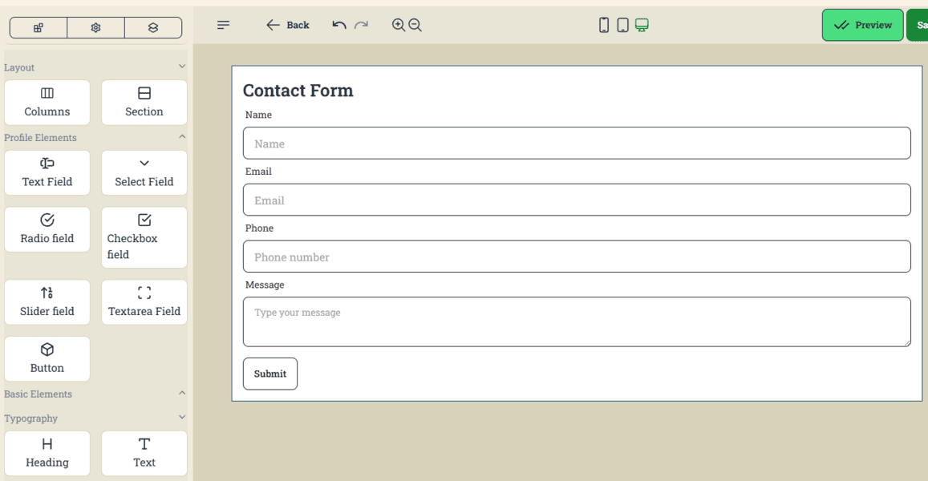The height and width of the screenshot is (481, 928).
Task: Collapse the Profile Elements section
Action: pos(182,137)
